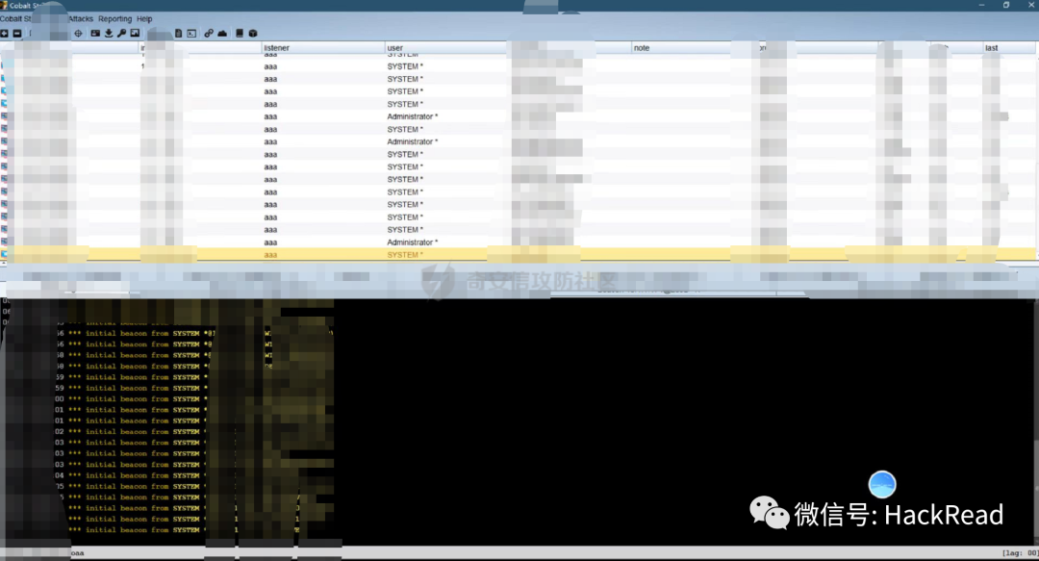Open the Cobalt Strike menu
The height and width of the screenshot is (561, 1039).
click(x=16, y=18)
